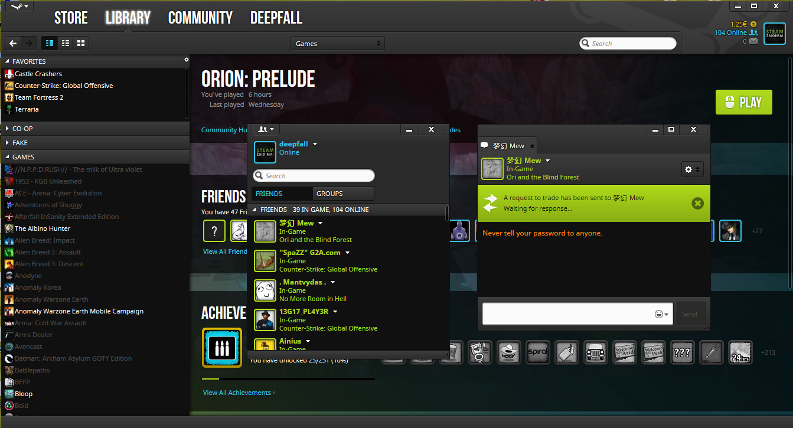Open dropdown next to 梦幻 Mew in friends list
The image size is (793, 428).
[321, 223]
